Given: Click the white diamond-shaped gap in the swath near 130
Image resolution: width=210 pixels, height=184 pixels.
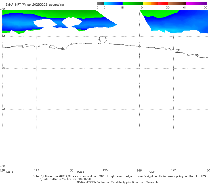Looking at the screenshot, I should coord(72,22).
